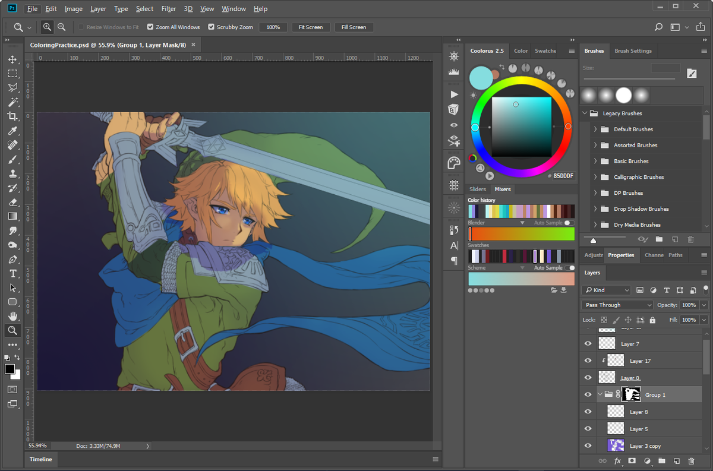Screen dimensions: 713x471
Task: Select the Gradient tool
Action: pos(12,216)
